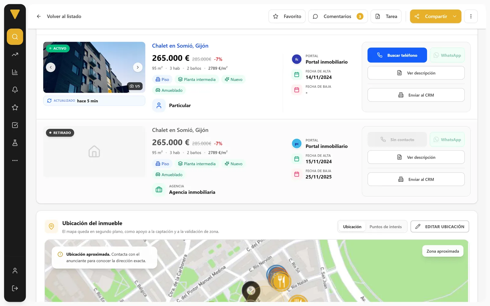490x306 pixels.
Task: Open the more options dots in sidebar
Action: [15, 160]
